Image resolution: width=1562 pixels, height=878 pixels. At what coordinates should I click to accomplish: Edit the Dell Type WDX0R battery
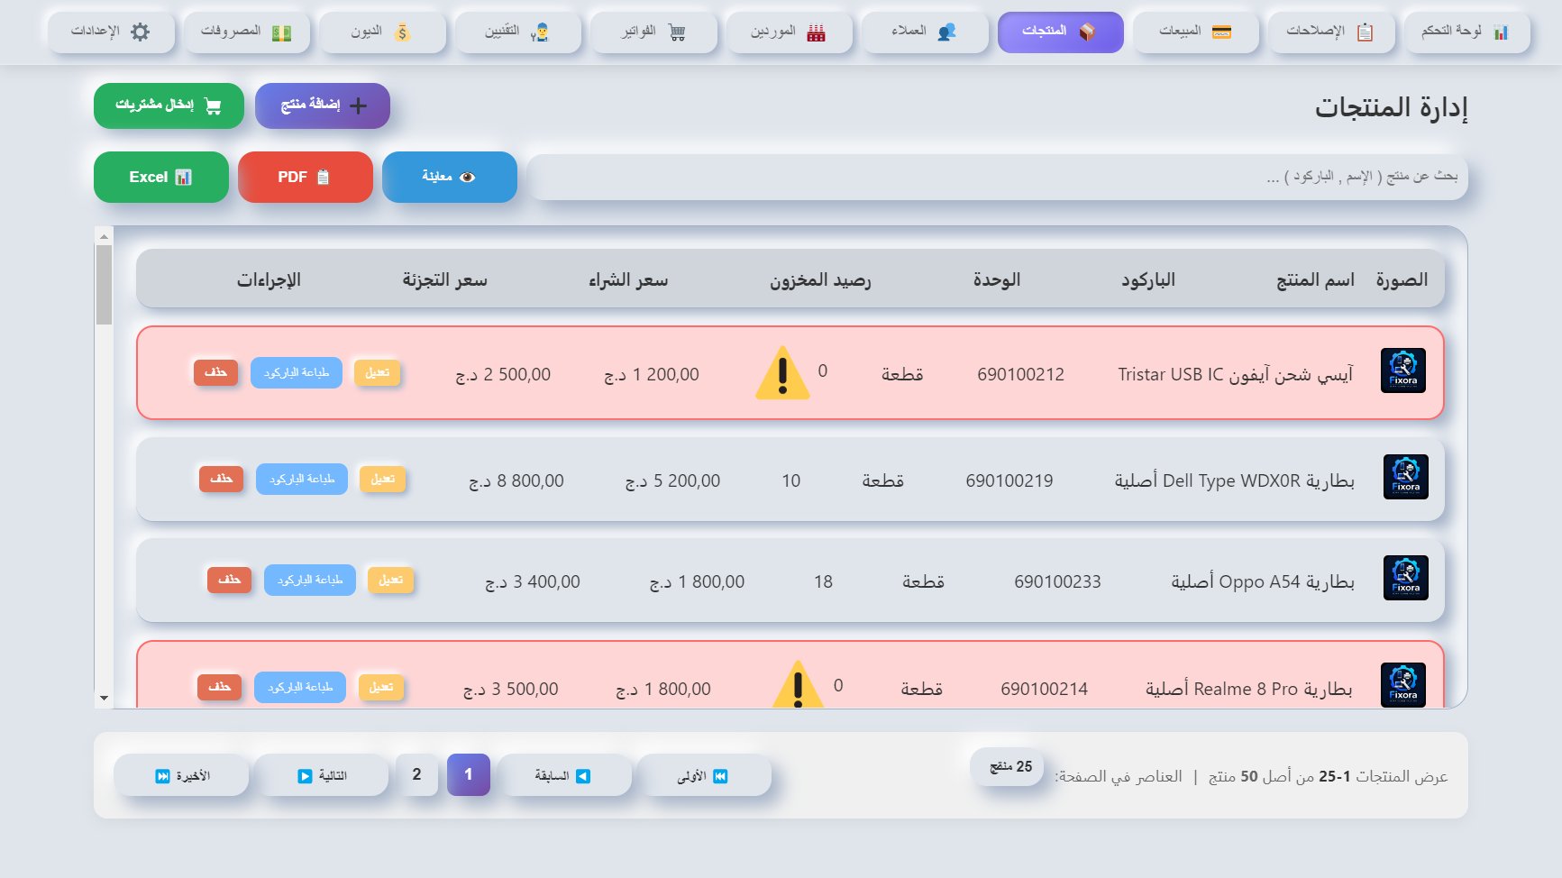click(383, 479)
